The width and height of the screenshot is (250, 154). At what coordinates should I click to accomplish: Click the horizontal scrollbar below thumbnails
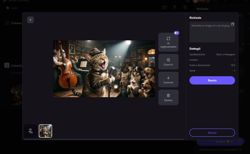(103, 139)
